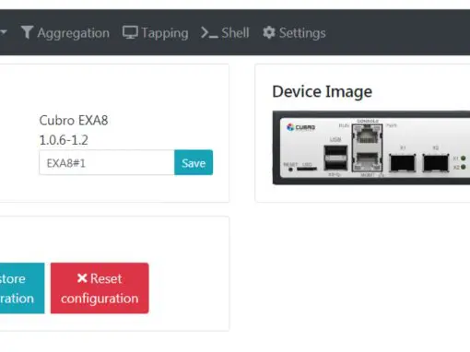Click the Reset configuration button

pos(100,288)
